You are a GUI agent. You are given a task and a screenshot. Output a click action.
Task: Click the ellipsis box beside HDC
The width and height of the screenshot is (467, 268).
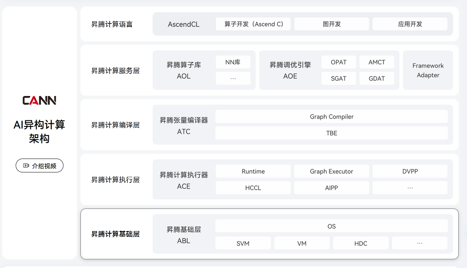[x=420, y=243]
